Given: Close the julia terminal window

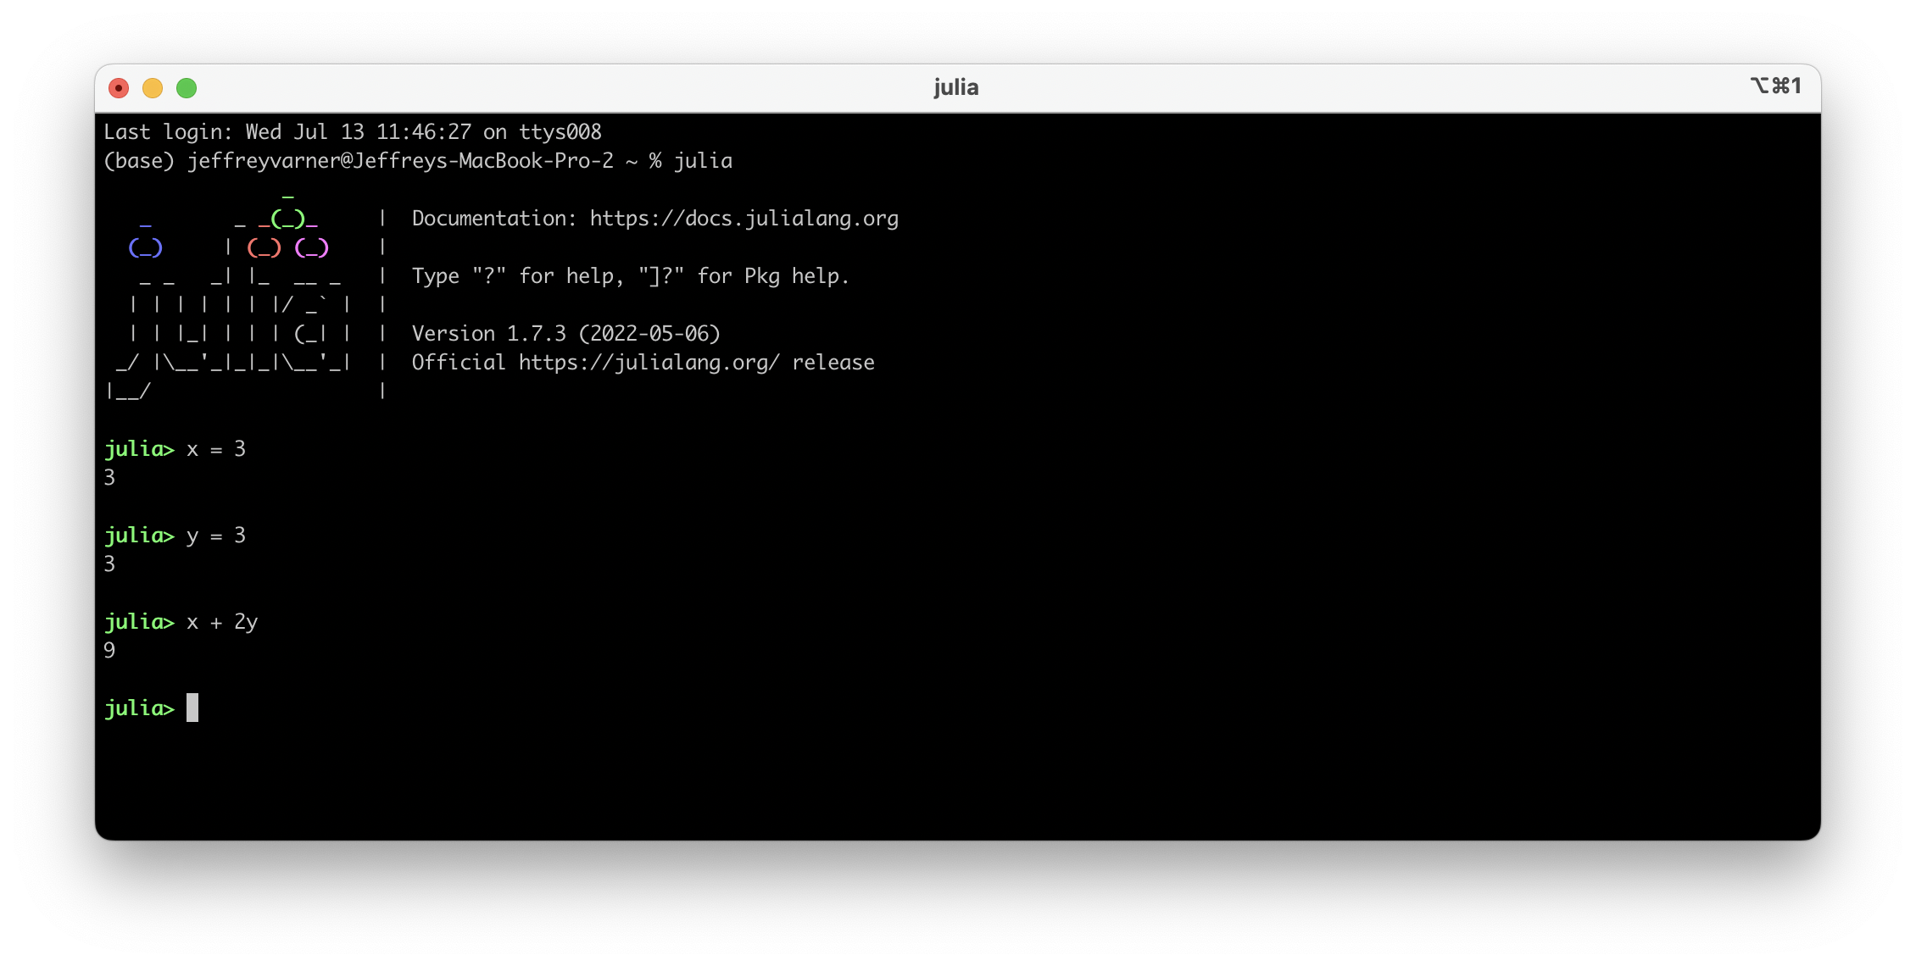Looking at the screenshot, I should tap(119, 88).
